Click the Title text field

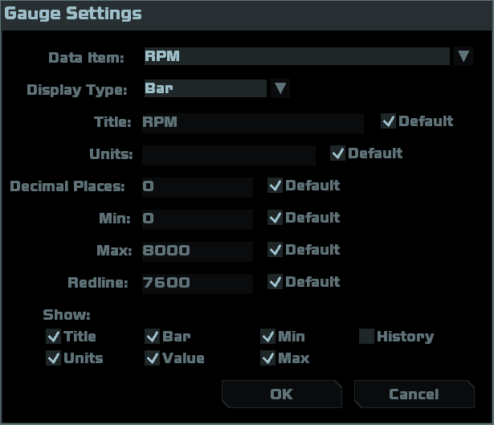pos(252,122)
